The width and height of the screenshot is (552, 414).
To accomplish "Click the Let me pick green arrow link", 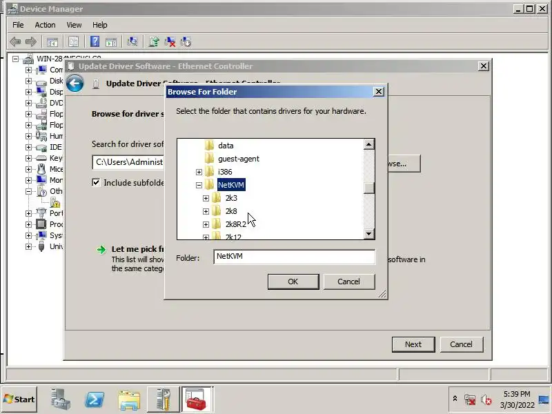I will 101,250.
